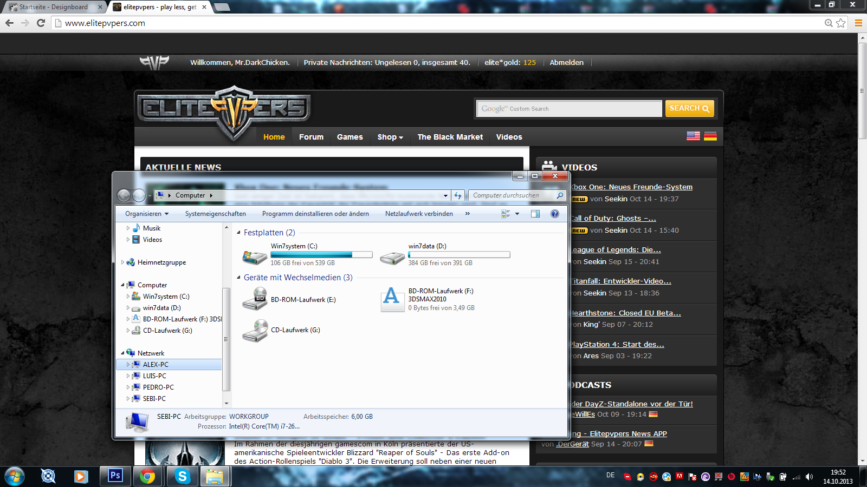Open The Black Market menu item
867x487 pixels.
(450, 137)
